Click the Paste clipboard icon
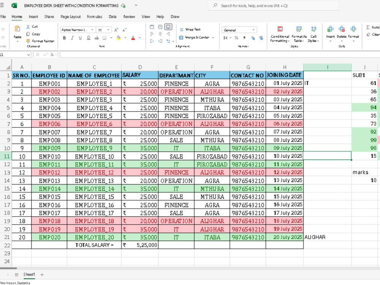 pos(17,29)
